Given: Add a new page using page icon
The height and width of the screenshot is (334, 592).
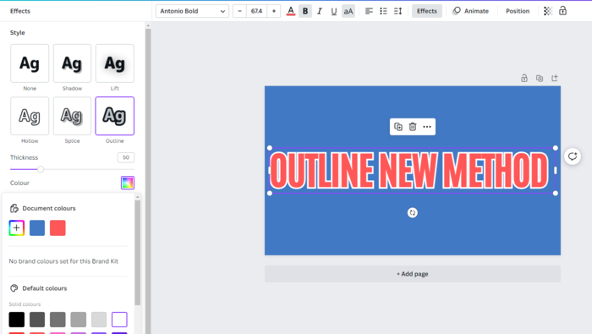Looking at the screenshot, I should (x=555, y=78).
